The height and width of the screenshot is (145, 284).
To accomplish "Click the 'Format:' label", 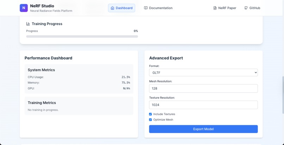I will pos(154,66).
